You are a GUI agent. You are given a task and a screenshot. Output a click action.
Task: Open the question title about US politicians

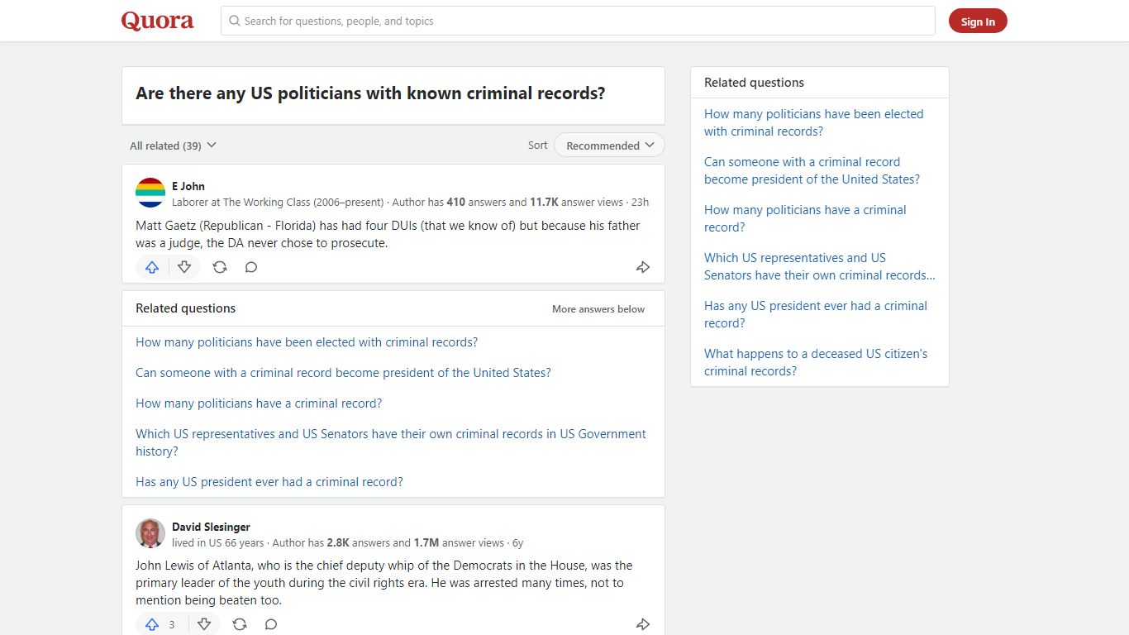click(x=370, y=93)
